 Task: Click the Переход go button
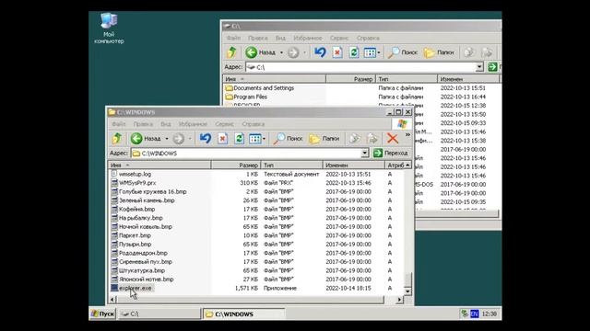[391, 154]
